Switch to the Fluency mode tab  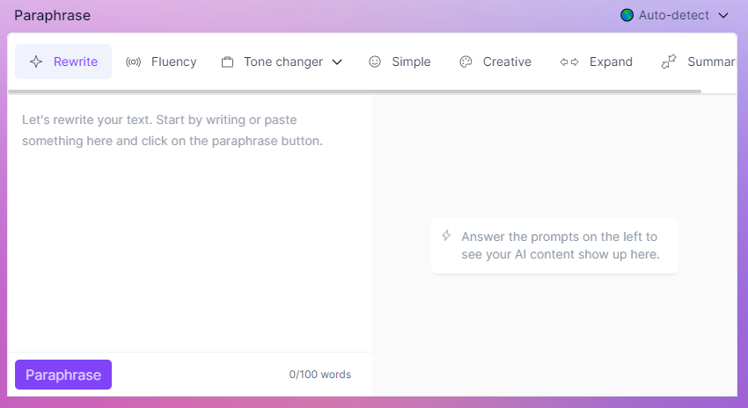coord(173,62)
